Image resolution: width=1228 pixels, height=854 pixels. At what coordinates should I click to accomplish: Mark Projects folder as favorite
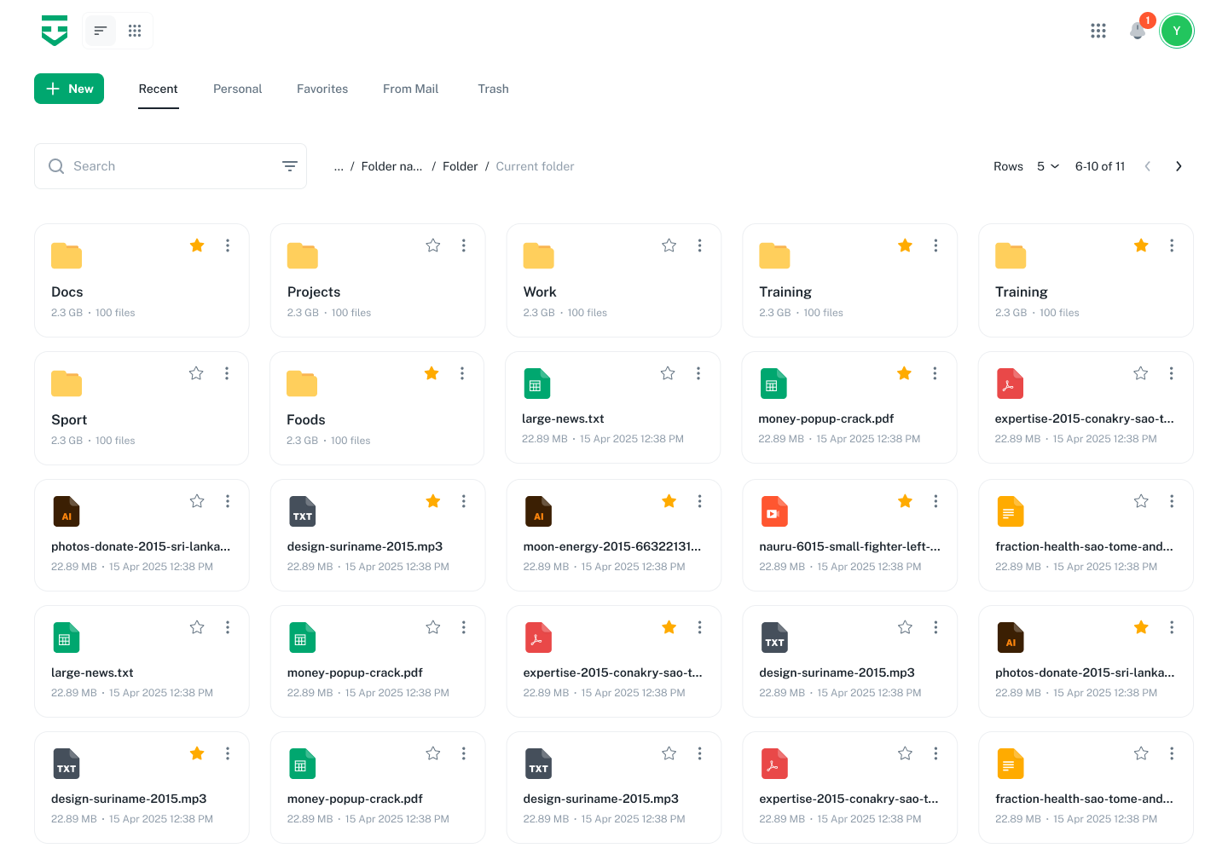433,245
